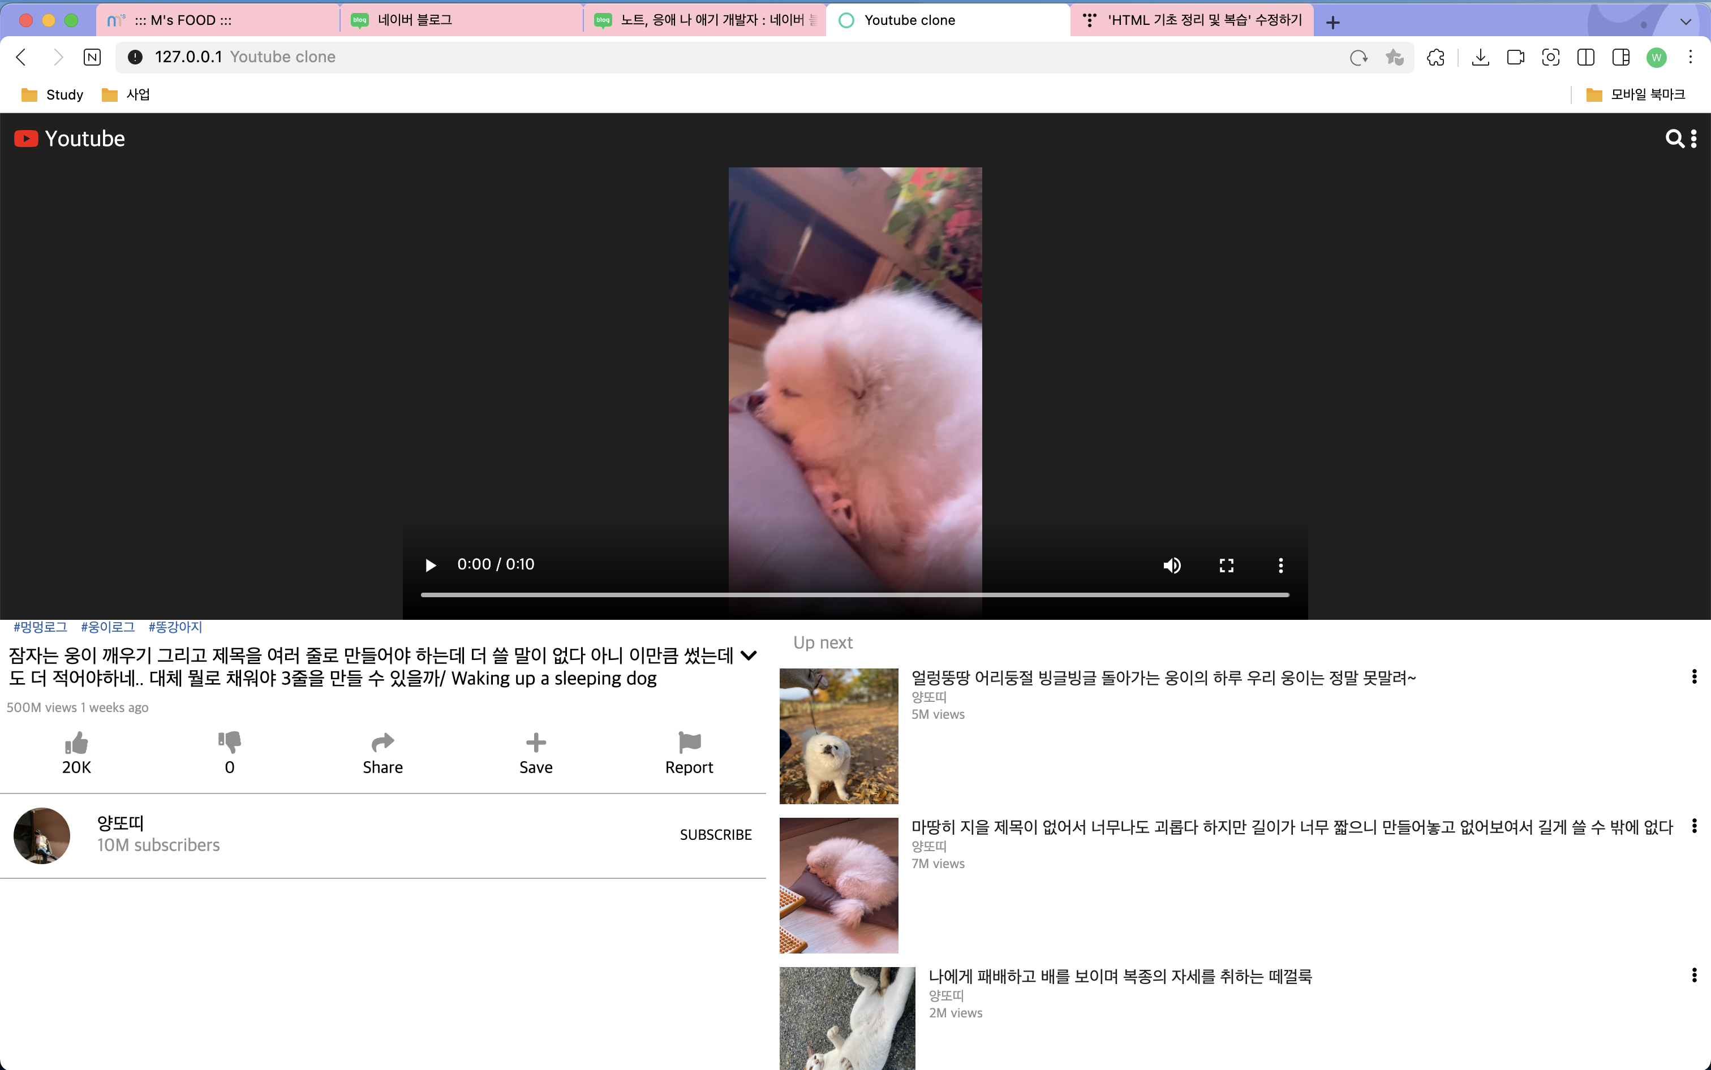Expand the video title chevron

click(748, 655)
